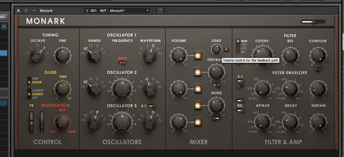Click the Glide Time knob
Viewport: 344px width, 157px height.
point(62,88)
